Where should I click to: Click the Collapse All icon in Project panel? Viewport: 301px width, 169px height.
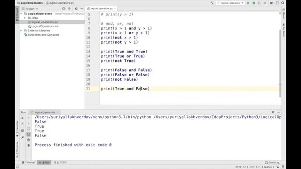pyautogui.click(x=69, y=8)
